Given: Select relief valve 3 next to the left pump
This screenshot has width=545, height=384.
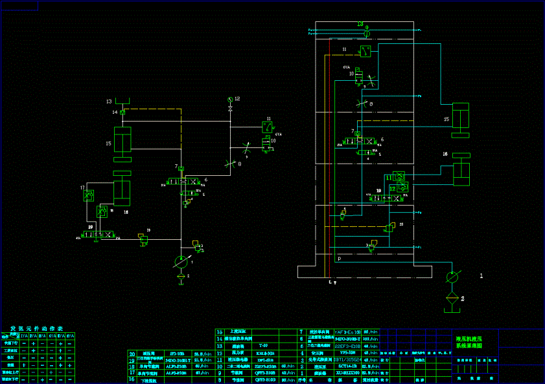Looking at the screenshot, I should (x=197, y=246).
